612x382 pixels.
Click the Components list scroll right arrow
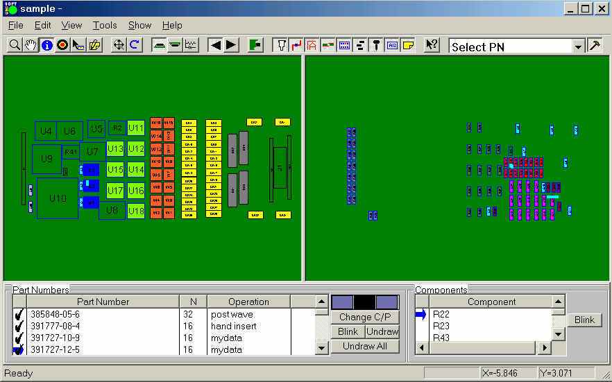(x=545, y=348)
